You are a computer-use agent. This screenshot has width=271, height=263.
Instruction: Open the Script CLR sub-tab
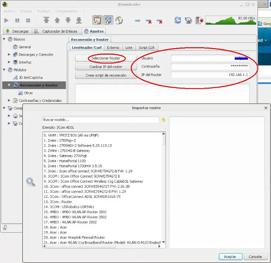pyautogui.click(x=147, y=48)
